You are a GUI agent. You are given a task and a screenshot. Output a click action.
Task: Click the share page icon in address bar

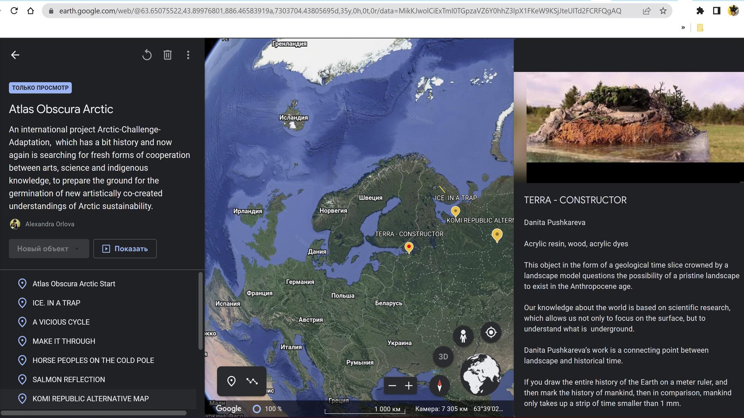click(x=646, y=11)
